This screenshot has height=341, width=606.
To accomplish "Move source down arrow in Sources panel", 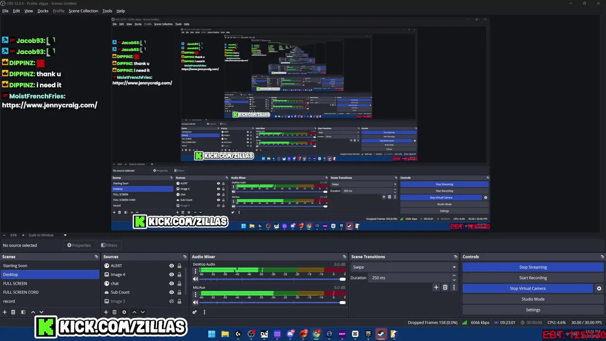I will (143, 312).
